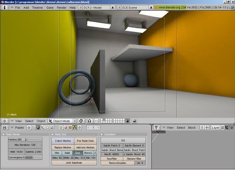Collapse the Calculation panel triangle
The image size is (235, 170).
(102, 134)
